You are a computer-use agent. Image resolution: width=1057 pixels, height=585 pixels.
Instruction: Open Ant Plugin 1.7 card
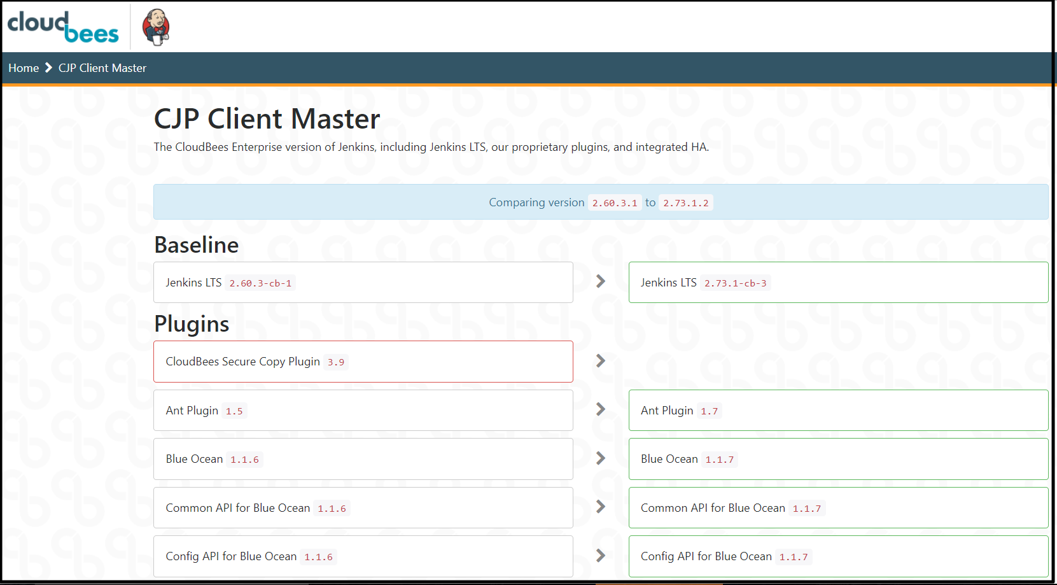tap(838, 411)
